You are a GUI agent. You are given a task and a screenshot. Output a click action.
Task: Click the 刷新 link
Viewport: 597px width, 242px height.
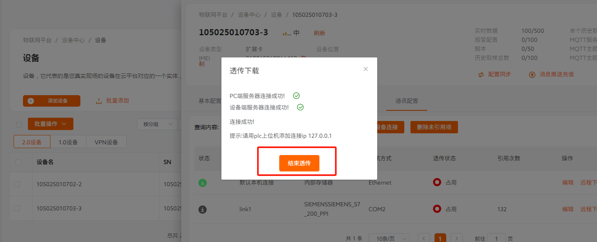[x=319, y=33]
